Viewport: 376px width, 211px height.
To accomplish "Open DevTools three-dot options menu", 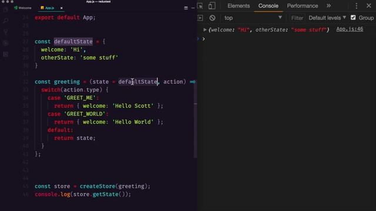I will point(357,6).
